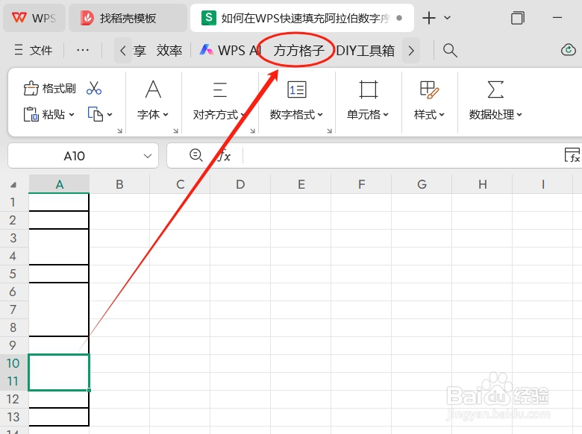
Task: Select column D header
Action: (240, 184)
